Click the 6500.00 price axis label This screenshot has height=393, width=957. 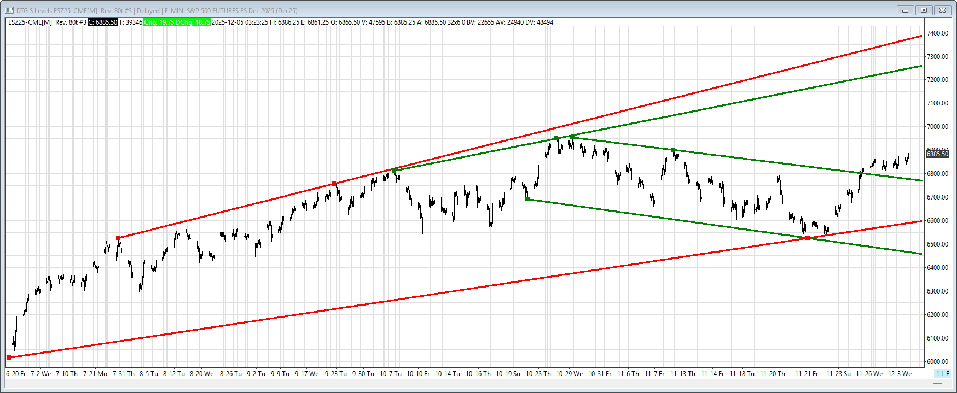(x=937, y=244)
